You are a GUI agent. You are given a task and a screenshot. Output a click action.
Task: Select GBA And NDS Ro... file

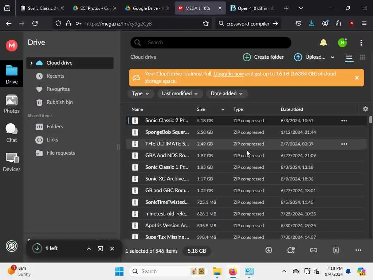[247, 155]
